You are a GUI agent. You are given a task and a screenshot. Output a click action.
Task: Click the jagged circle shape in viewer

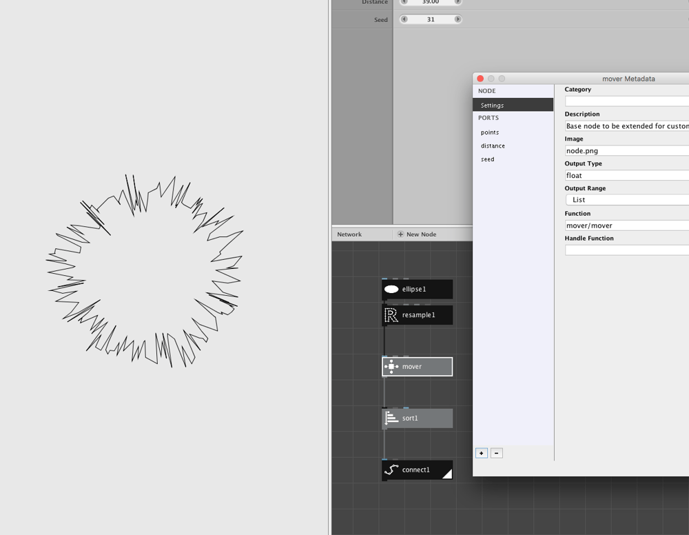[x=145, y=271]
